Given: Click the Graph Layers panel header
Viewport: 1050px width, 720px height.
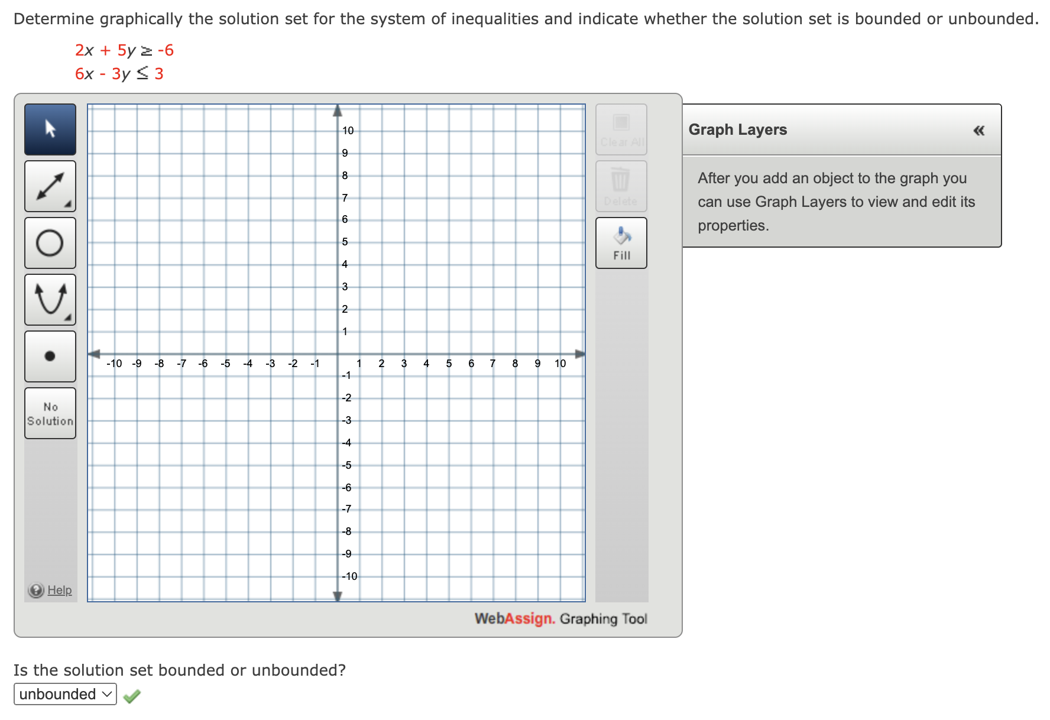Looking at the screenshot, I should coord(738,129).
